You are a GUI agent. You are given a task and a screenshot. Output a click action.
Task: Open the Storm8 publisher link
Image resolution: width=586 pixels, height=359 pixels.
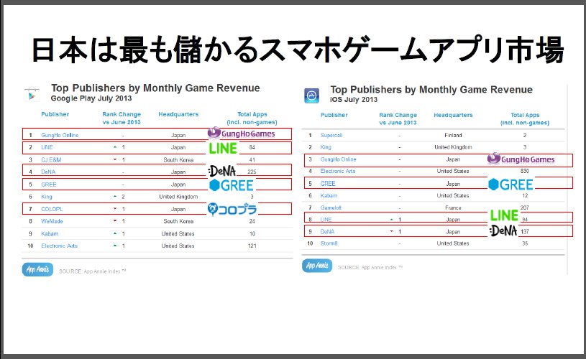point(329,243)
